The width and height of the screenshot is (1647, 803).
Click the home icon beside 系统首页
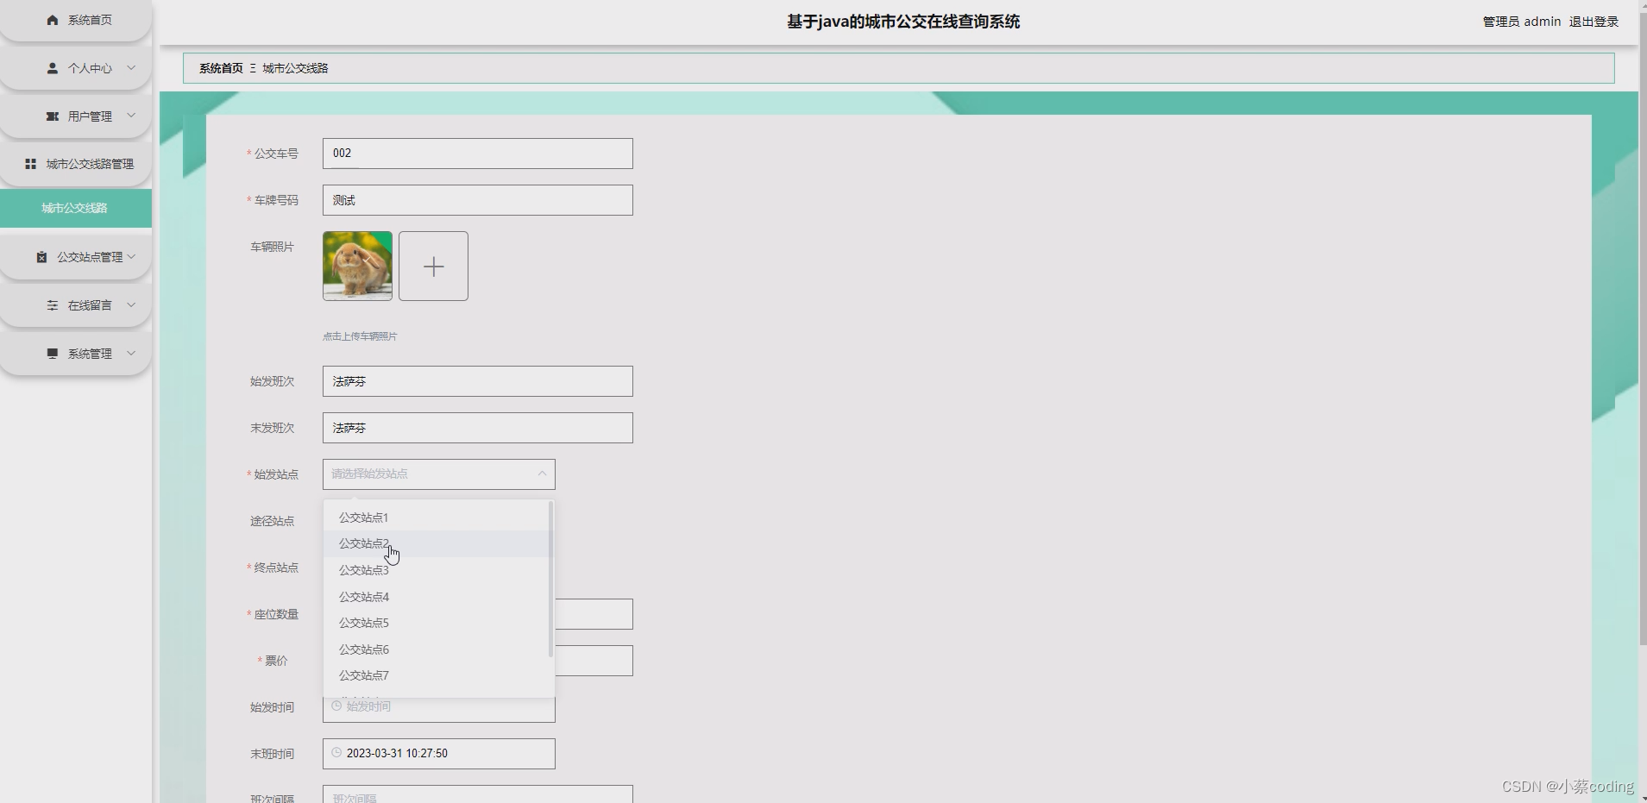coord(53,20)
